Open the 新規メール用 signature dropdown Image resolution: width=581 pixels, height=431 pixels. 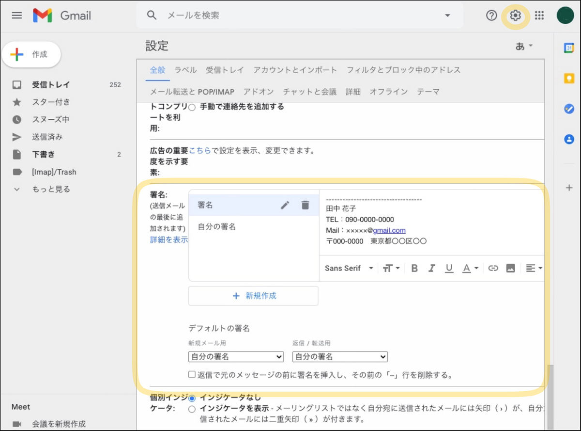(236, 357)
